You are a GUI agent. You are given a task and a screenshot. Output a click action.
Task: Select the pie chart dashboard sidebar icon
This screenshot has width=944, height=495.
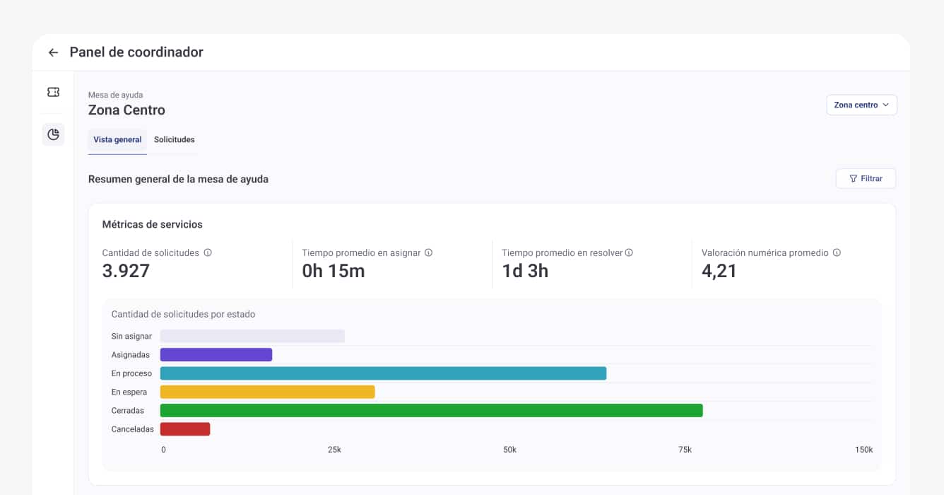click(x=53, y=134)
